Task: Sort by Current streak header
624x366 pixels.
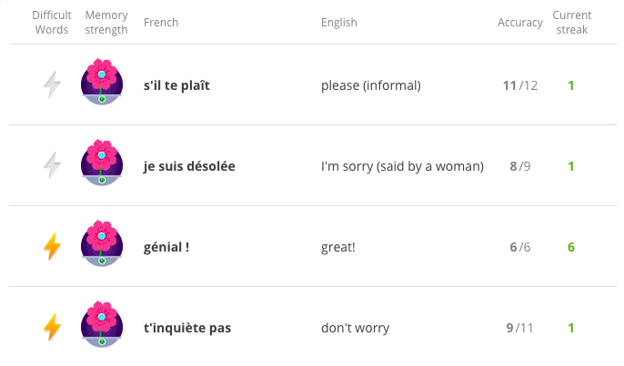Action: coord(571,23)
